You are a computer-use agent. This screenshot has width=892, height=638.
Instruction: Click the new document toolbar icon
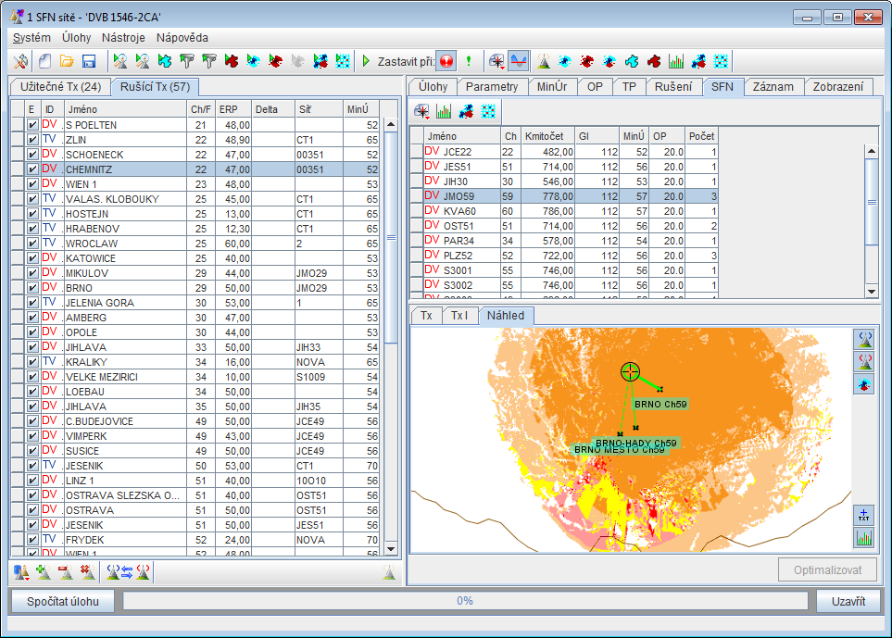pyautogui.click(x=44, y=61)
